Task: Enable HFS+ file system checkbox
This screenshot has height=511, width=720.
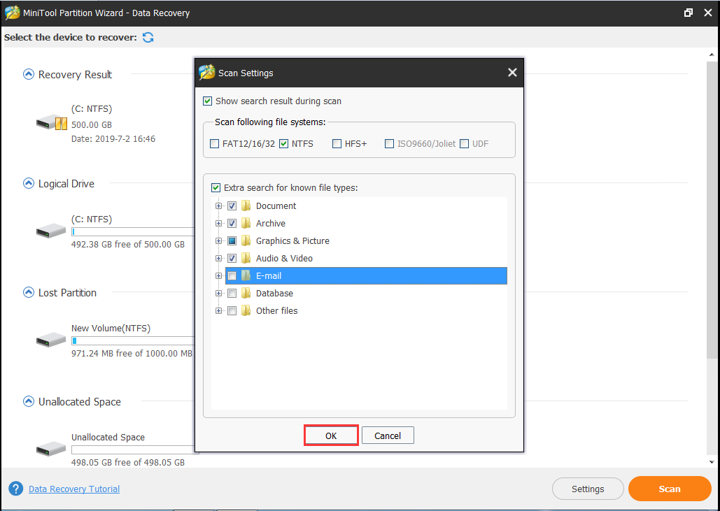Action: pos(337,143)
